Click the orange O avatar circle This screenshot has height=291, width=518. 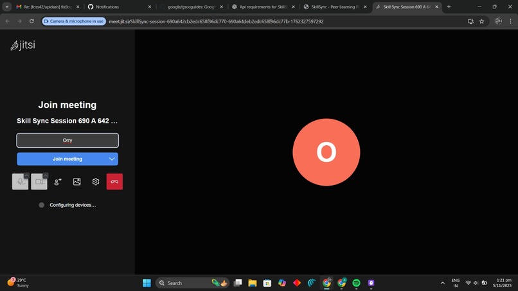click(326, 152)
